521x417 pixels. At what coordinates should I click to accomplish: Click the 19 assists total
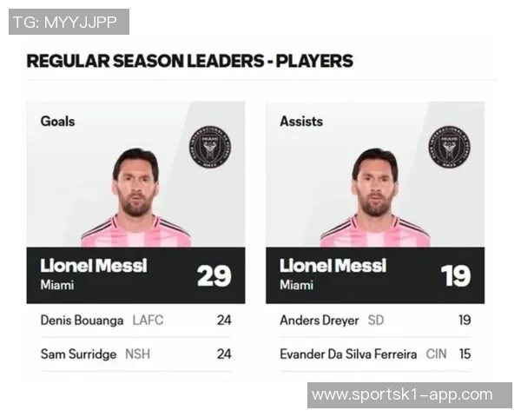[x=455, y=275]
